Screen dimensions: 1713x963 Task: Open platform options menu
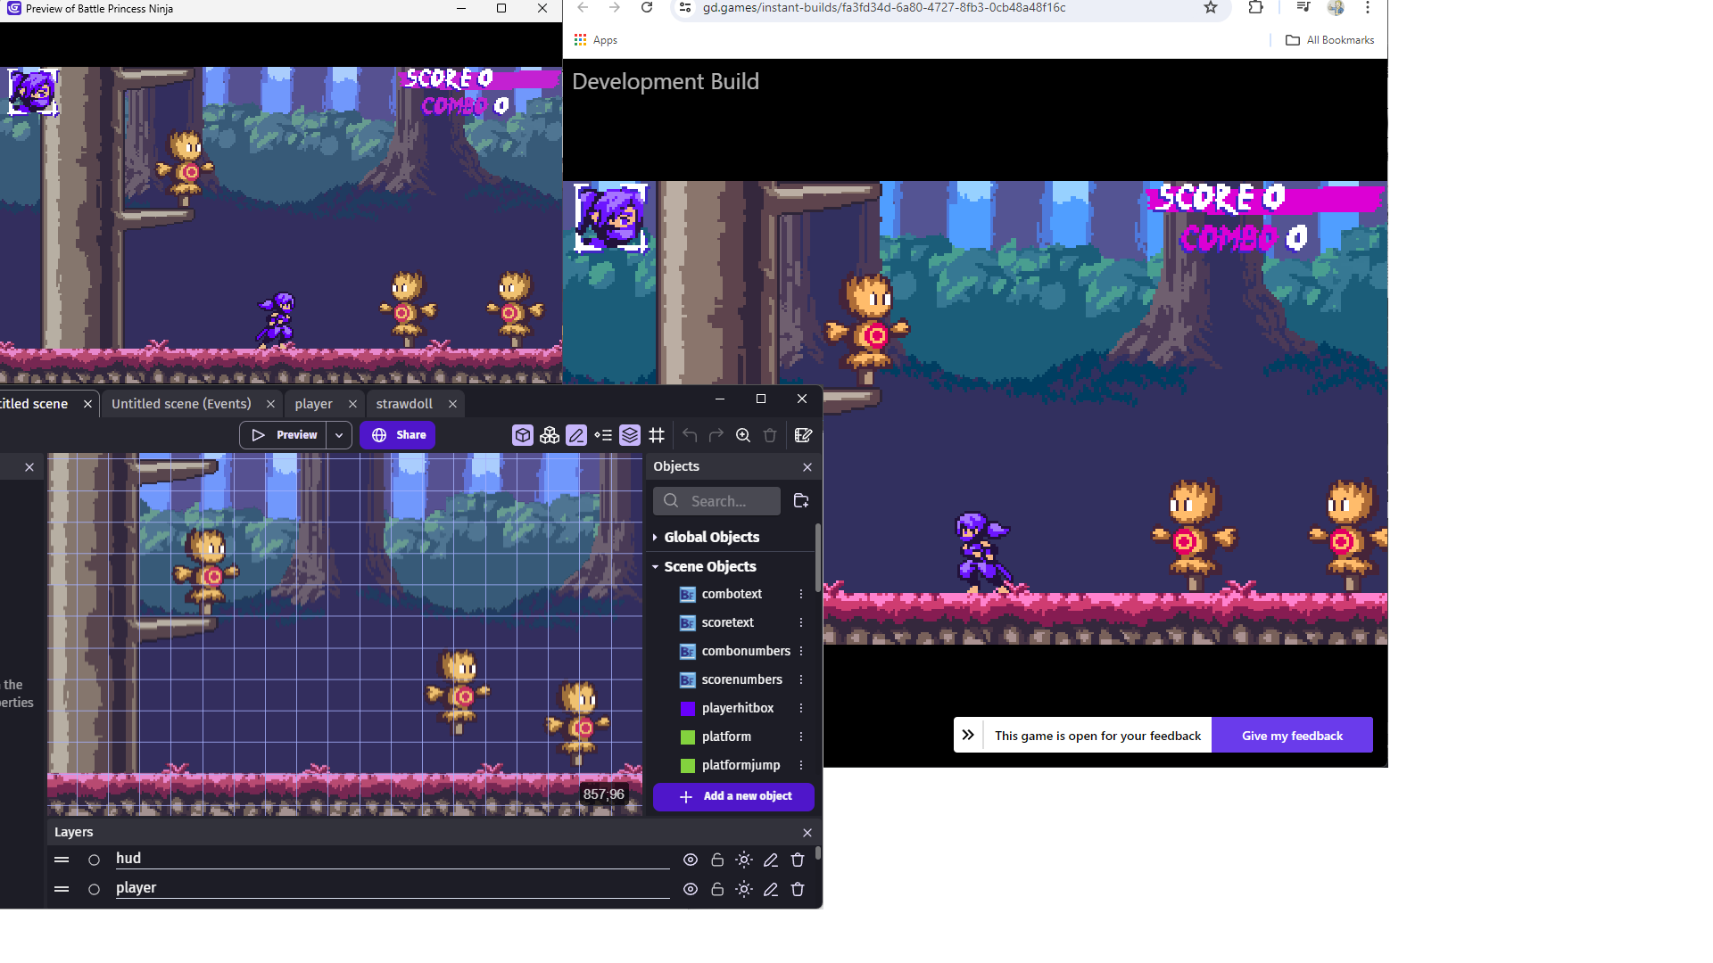801,737
